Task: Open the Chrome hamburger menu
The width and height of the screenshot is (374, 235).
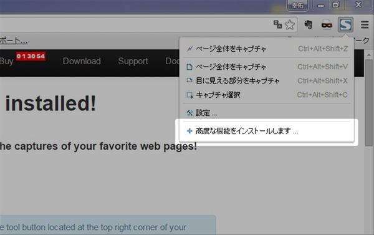Action: click(x=365, y=24)
